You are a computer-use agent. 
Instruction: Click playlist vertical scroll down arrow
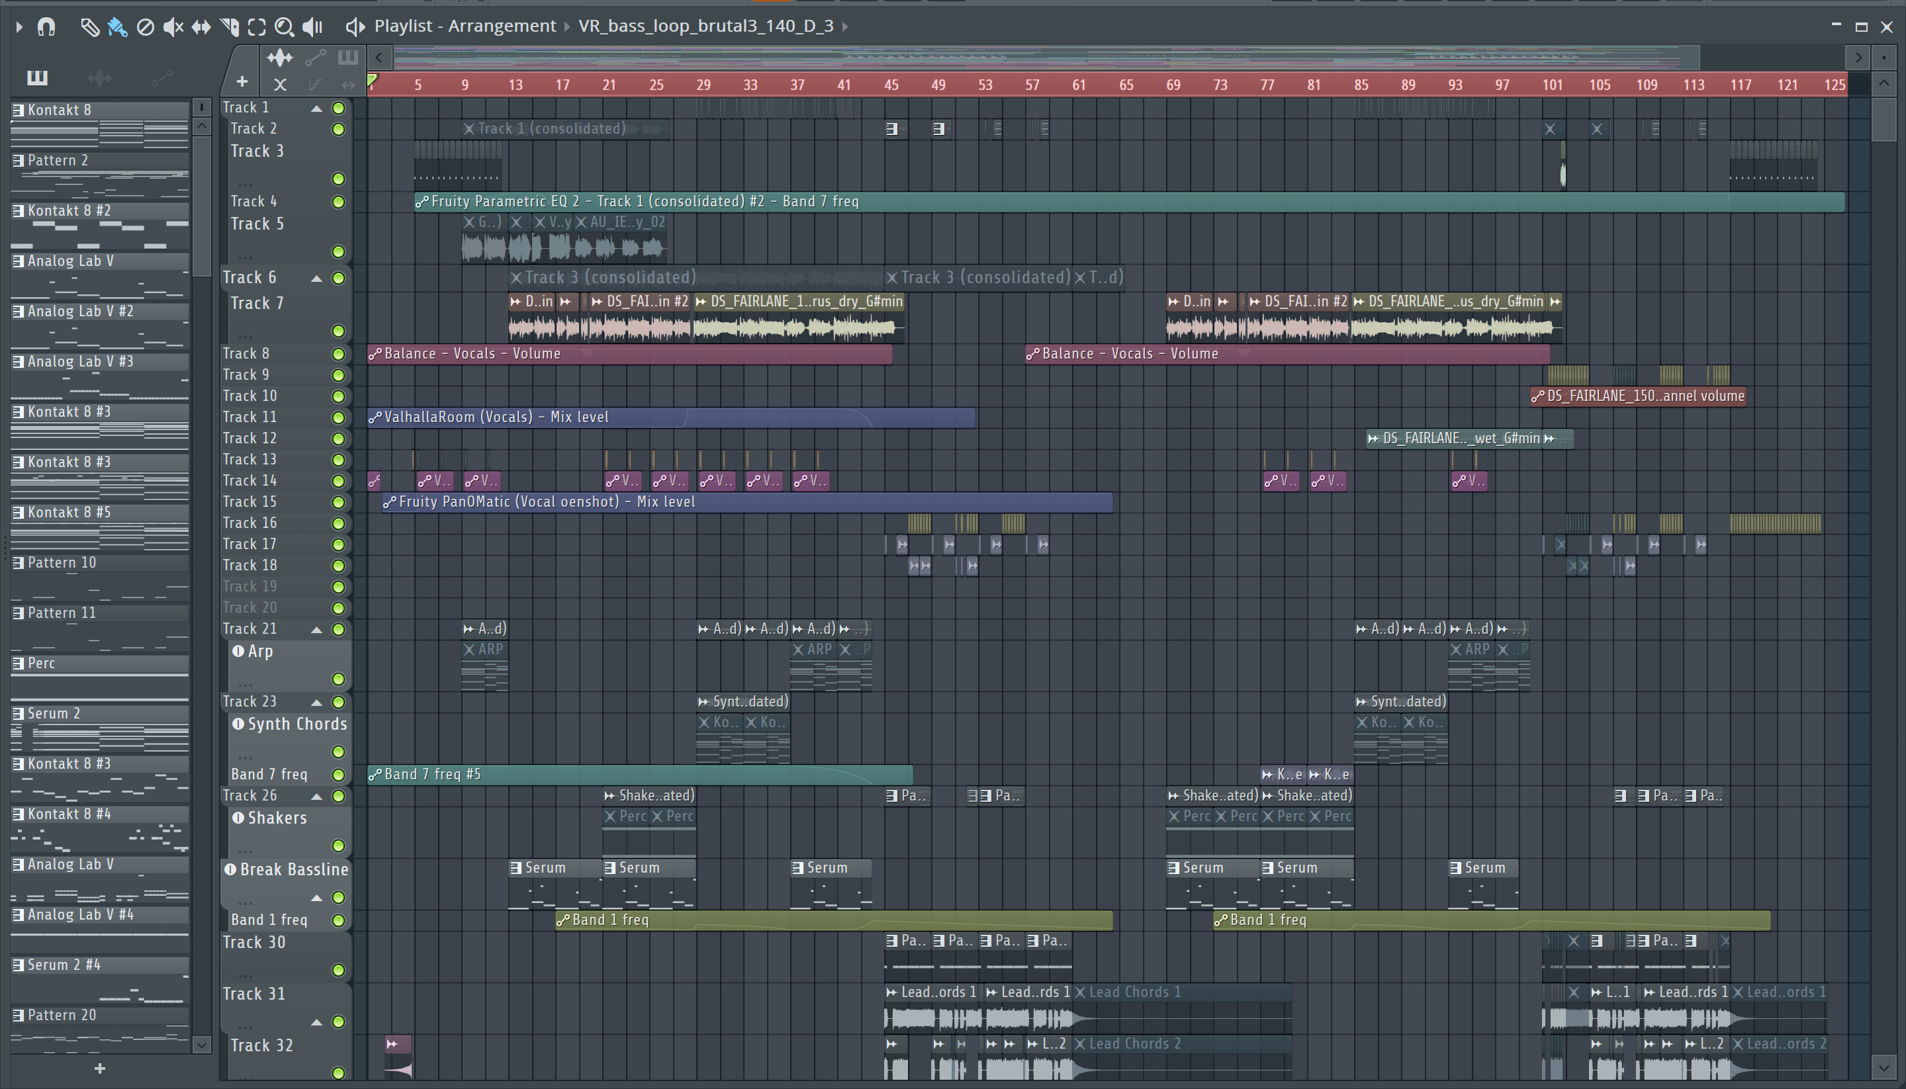coord(1883,1067)
